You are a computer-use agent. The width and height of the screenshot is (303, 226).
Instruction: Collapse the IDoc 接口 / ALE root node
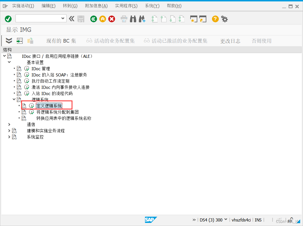point(5,56)
